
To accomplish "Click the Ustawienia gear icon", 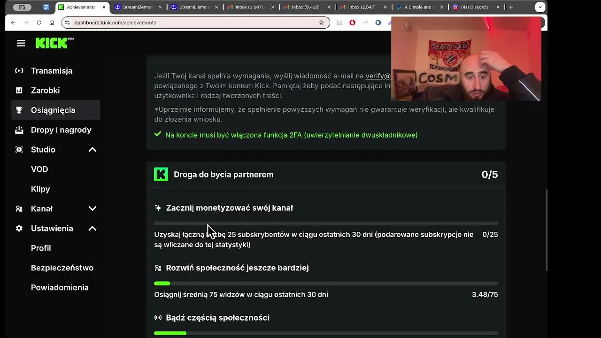I will pos(19,229).
